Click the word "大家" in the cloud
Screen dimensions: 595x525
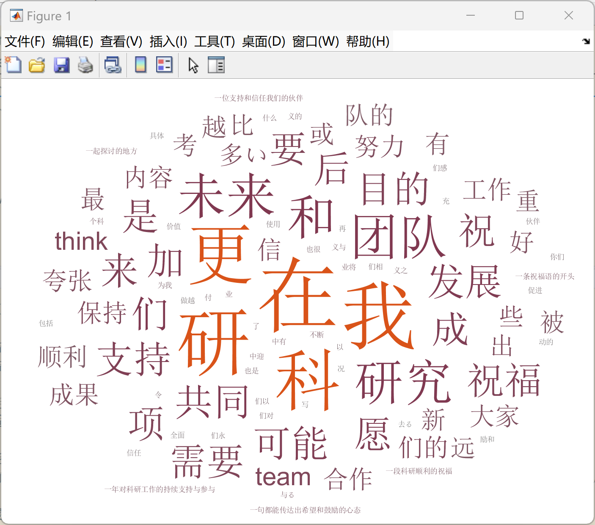494,416
